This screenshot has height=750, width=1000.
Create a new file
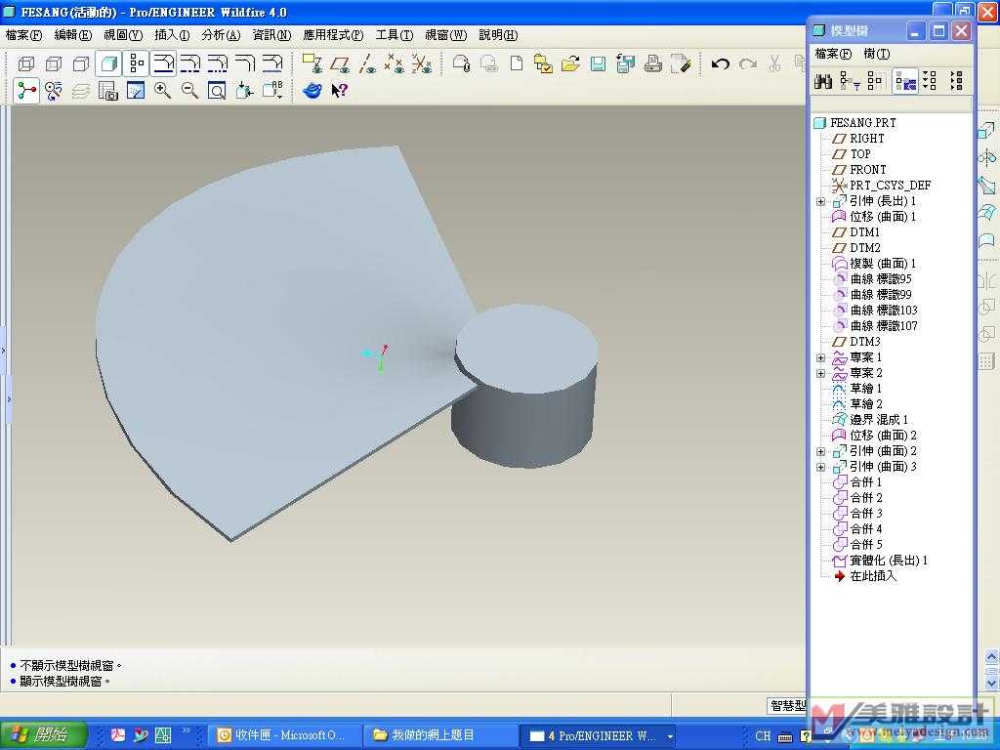tap(516, 63)
